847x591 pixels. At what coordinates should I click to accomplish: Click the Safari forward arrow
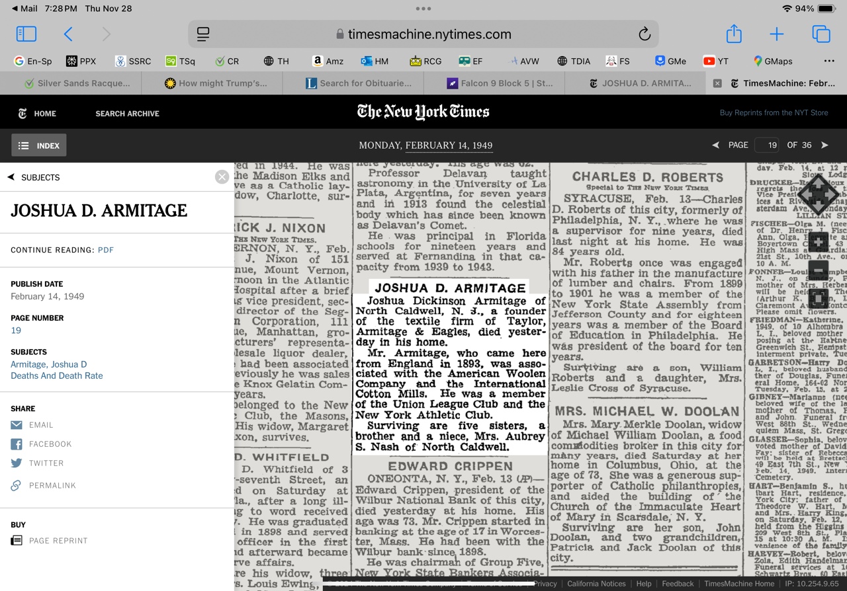click(107, 34)
